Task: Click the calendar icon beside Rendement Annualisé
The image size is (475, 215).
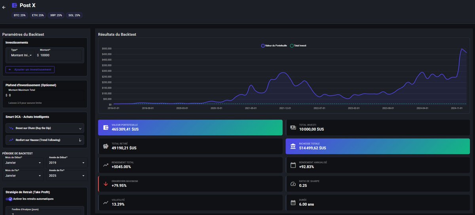Action: tap(293, 165)
